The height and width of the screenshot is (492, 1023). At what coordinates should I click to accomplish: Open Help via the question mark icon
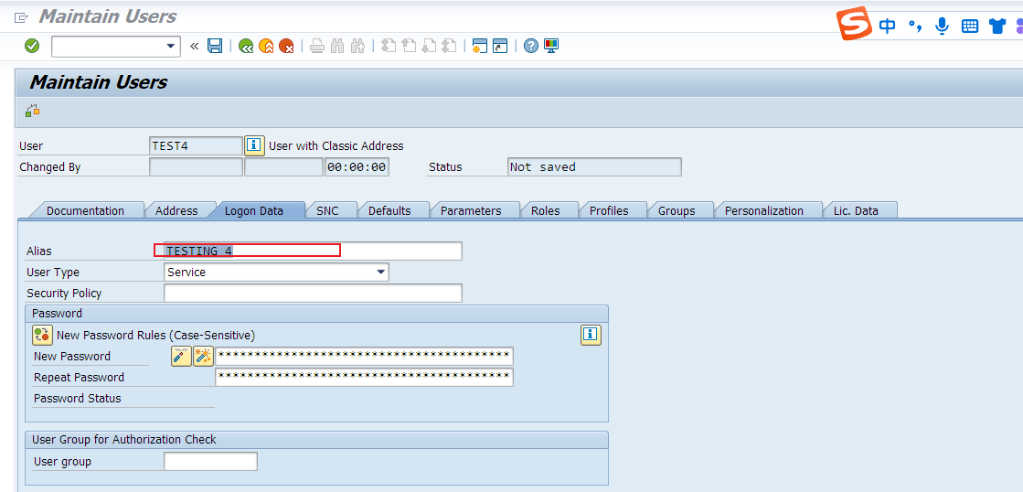(x=531, y=46)
